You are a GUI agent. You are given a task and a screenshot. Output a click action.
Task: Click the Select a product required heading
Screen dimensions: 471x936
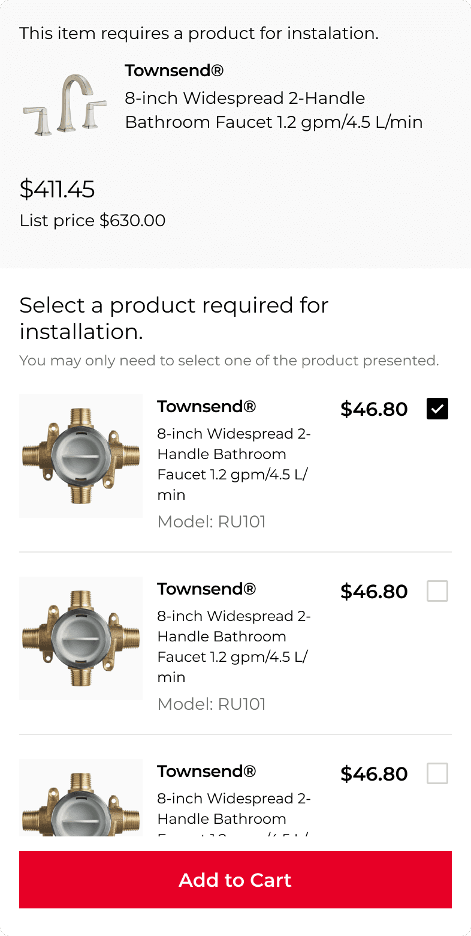(x=174, y=318)
